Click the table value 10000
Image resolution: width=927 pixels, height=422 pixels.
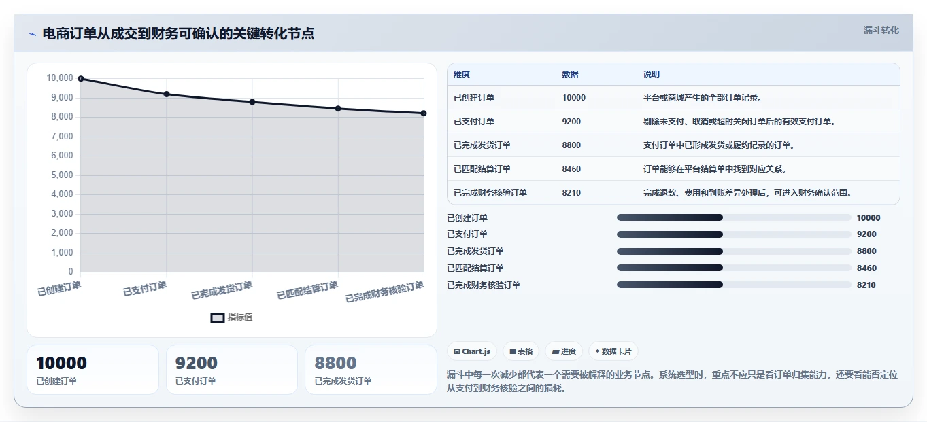(x=574, y=98)
